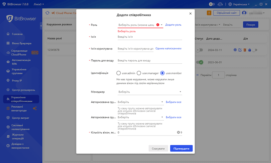271x163 pixels.
Task: Click the Підтвердити button
Action: (x=181, y=148)
